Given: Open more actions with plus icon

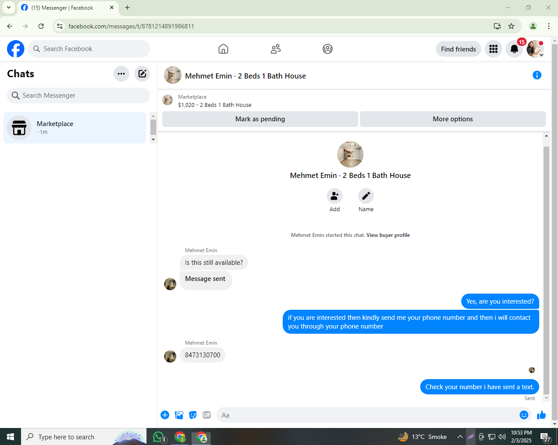Looking at the screenshot, I should point(165,415).
